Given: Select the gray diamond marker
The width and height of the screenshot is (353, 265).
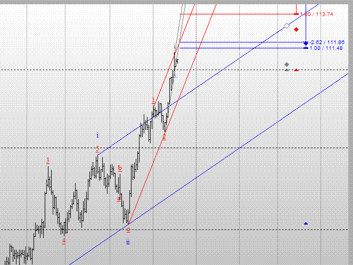Looking at the screenshot, I should tap(286, 64).
